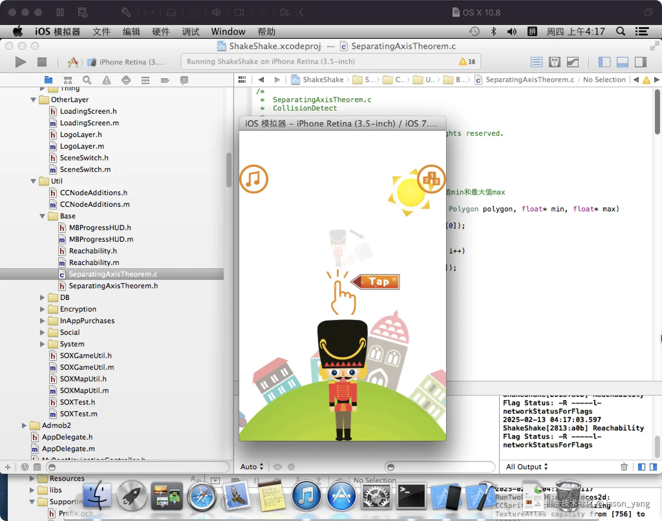Tap the orange music note icon
This screenshot has width=662, height=521.
[x=254, y=179]
